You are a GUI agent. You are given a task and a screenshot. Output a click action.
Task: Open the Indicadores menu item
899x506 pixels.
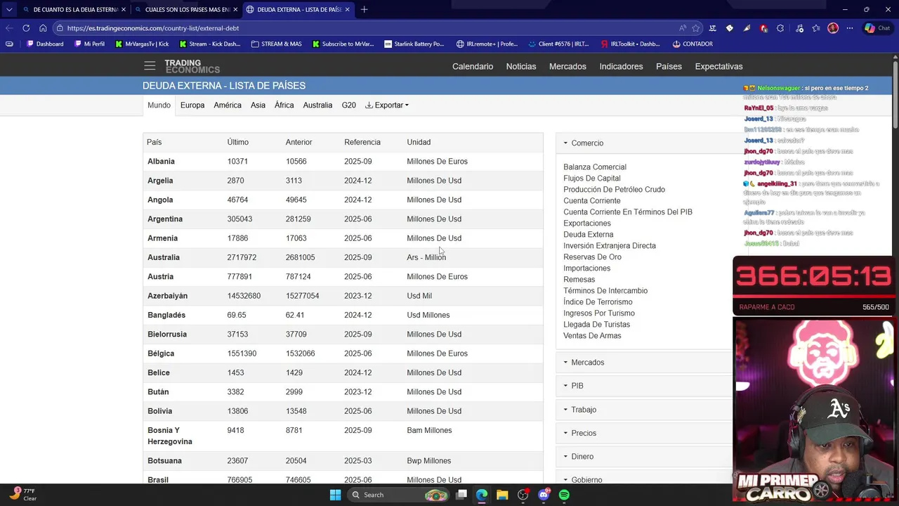click(x=621, y=66)
